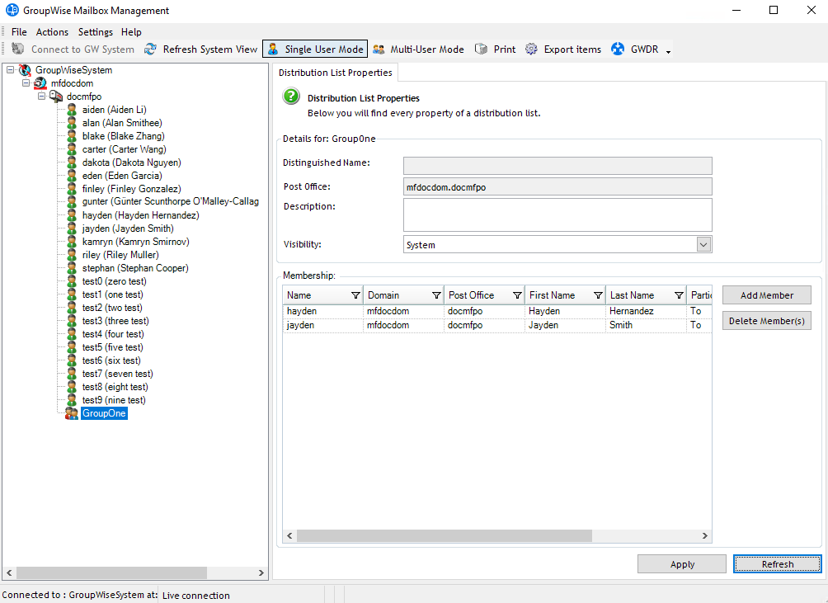Click the user icon beside aiden
The height and width of the screenshot is (603, 828).
click(72, 110)
